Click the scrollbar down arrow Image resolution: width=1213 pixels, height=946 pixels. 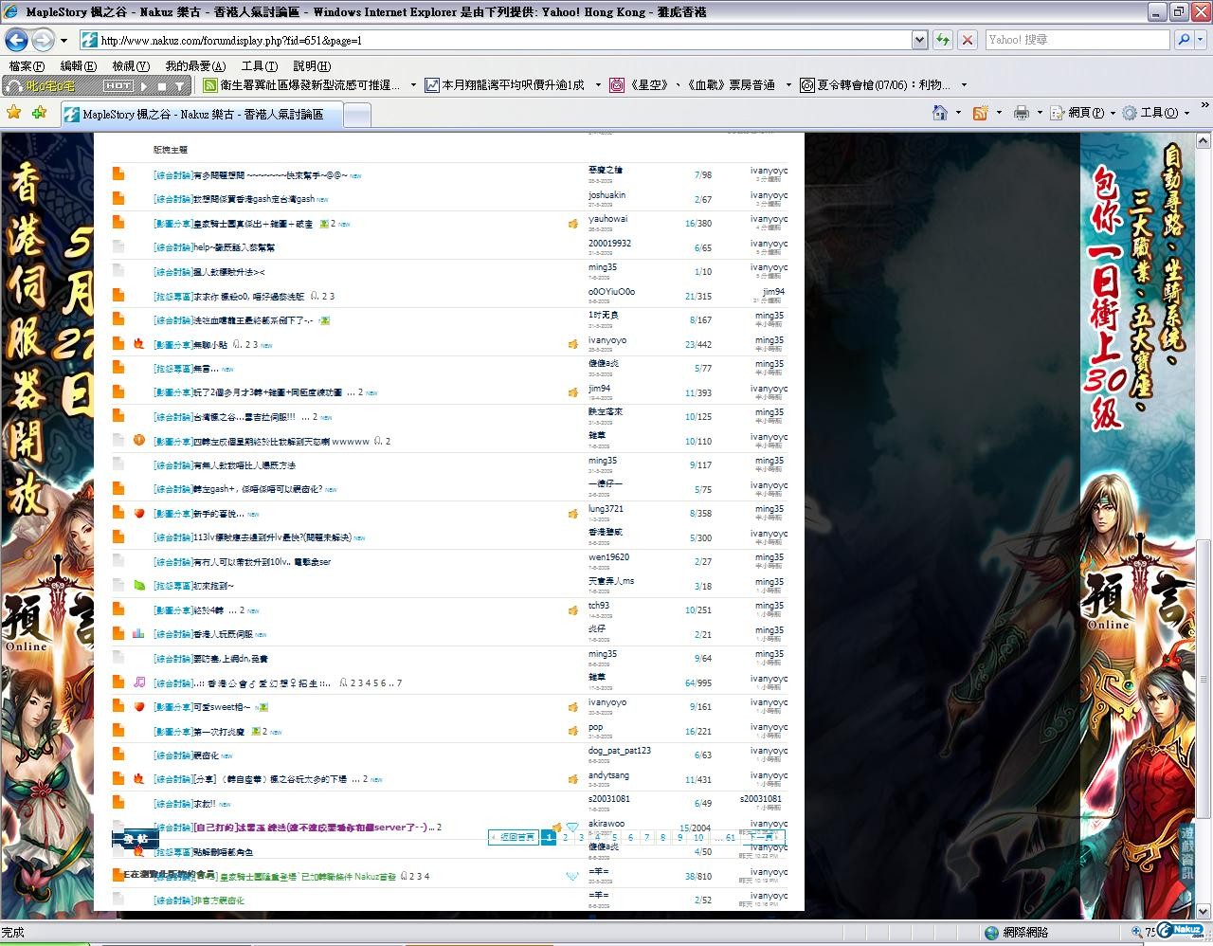pyautogui.click(x=1204, y=913)
